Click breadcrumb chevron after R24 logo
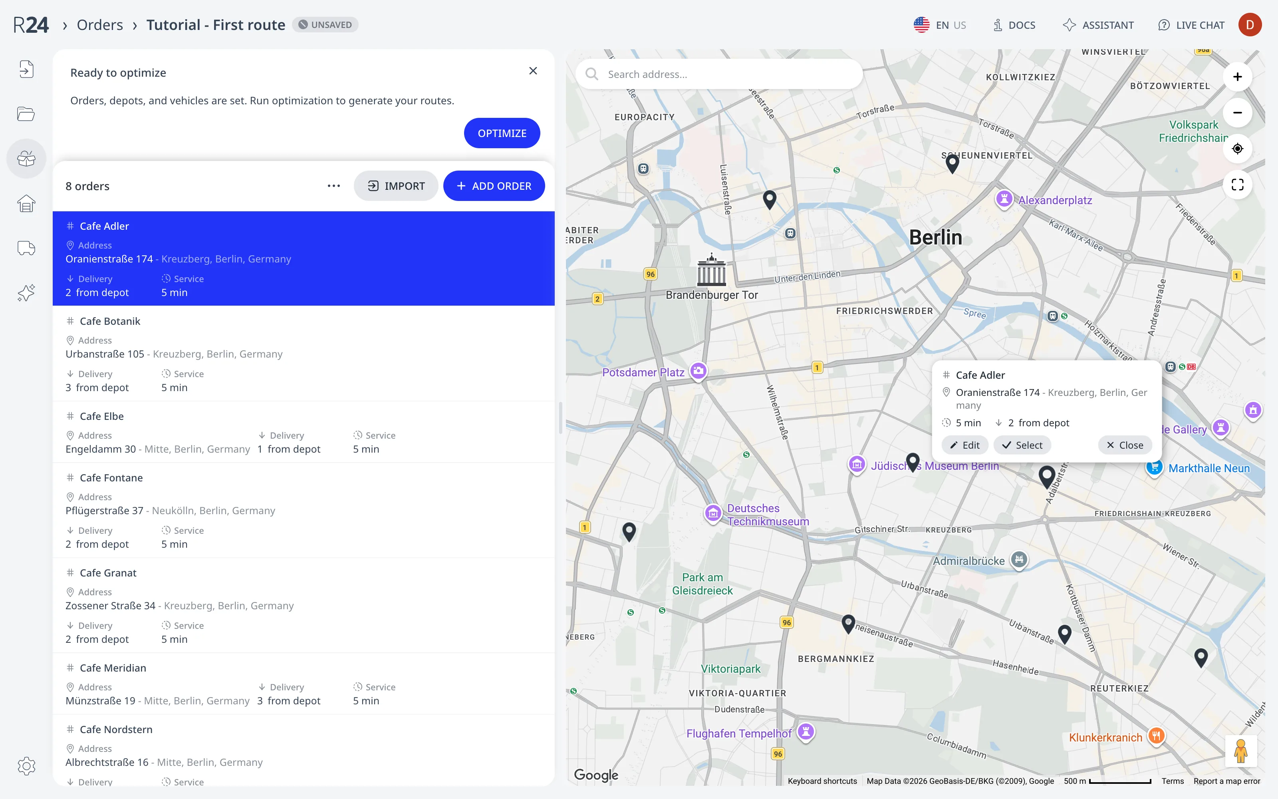The image size is (1278, 799). pyautogui.click(x=64, y=25)
